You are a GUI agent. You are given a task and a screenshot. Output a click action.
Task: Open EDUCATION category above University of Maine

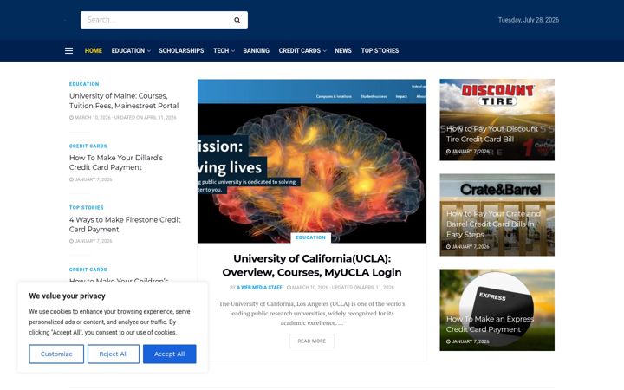(84, 84)
